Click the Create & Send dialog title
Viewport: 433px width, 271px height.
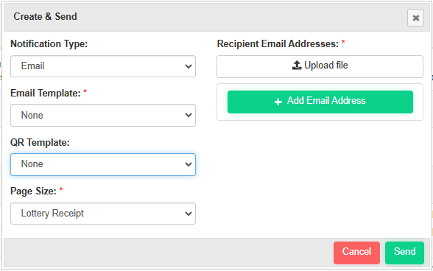(x=46, y=17)
